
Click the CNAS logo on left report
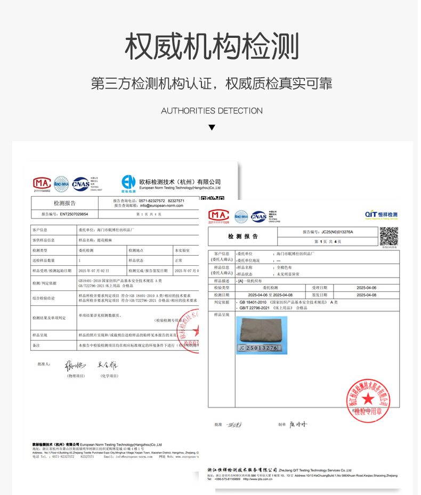[x=81, y=183]
